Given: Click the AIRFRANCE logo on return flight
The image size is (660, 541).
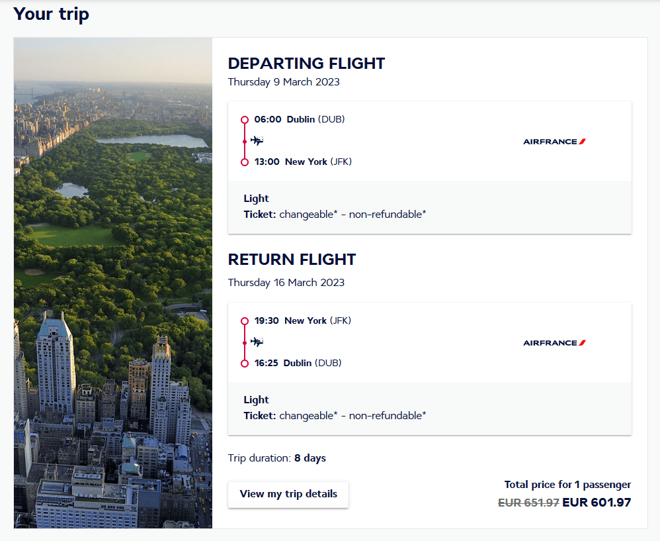Looking at the screenshot, I should click(x=554, y=342).
